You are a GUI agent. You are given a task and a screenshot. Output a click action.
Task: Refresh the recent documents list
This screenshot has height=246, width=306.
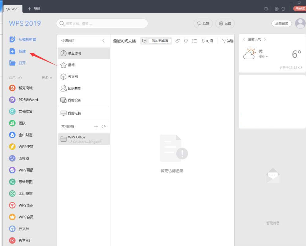(x=186, y=41)
